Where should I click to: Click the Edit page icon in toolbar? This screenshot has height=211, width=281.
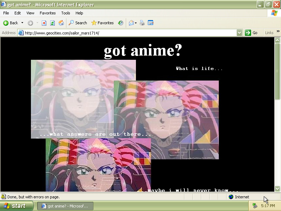pos(151,23)
